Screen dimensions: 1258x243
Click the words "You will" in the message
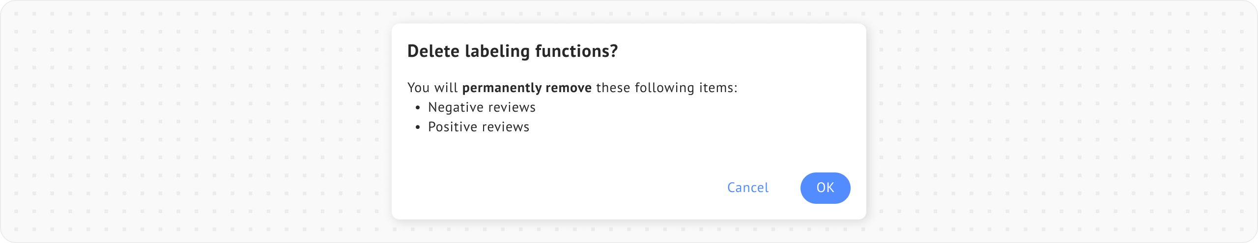(x=432, y=88)
